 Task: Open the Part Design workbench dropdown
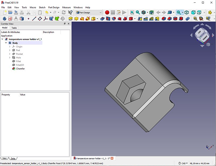click(x=89, y=12)
